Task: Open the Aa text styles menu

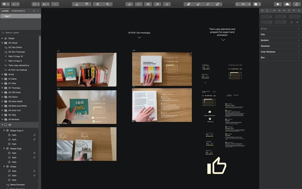Action: click(x=46, y=4)
